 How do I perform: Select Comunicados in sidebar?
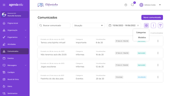click(x=15, y=51)
